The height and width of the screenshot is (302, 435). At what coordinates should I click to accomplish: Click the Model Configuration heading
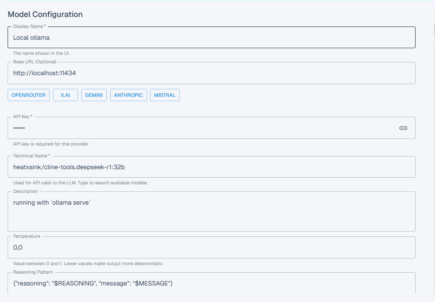pyautogui.click(x=45, y=14)
